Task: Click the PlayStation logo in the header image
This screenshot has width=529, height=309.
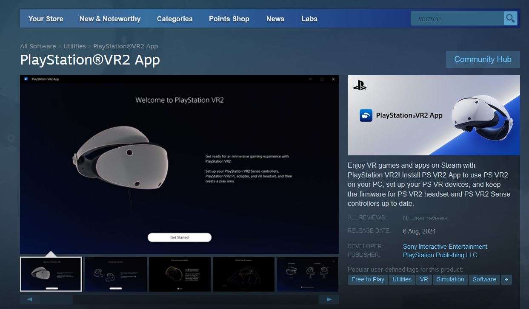Action: [x=360, y=85]
